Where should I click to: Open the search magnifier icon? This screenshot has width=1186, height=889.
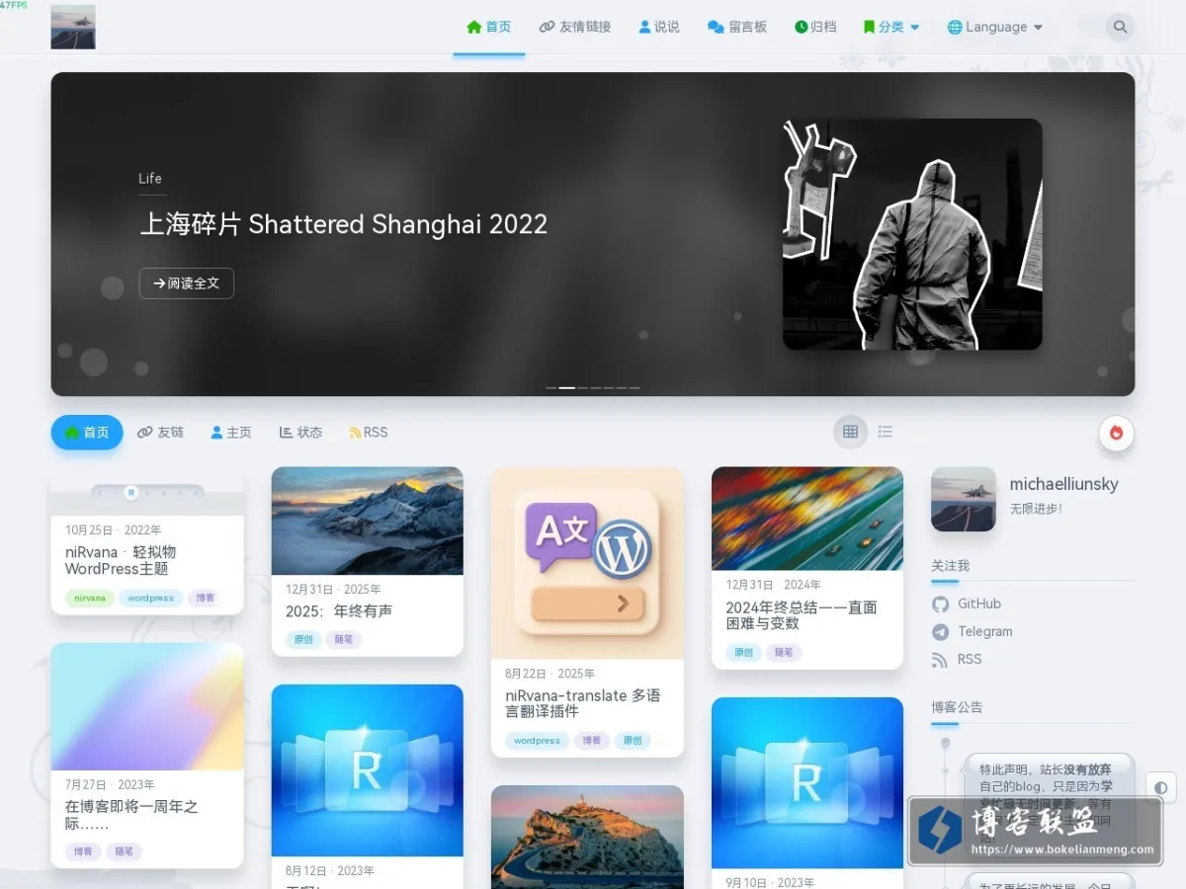click(x=1119, y=27)
